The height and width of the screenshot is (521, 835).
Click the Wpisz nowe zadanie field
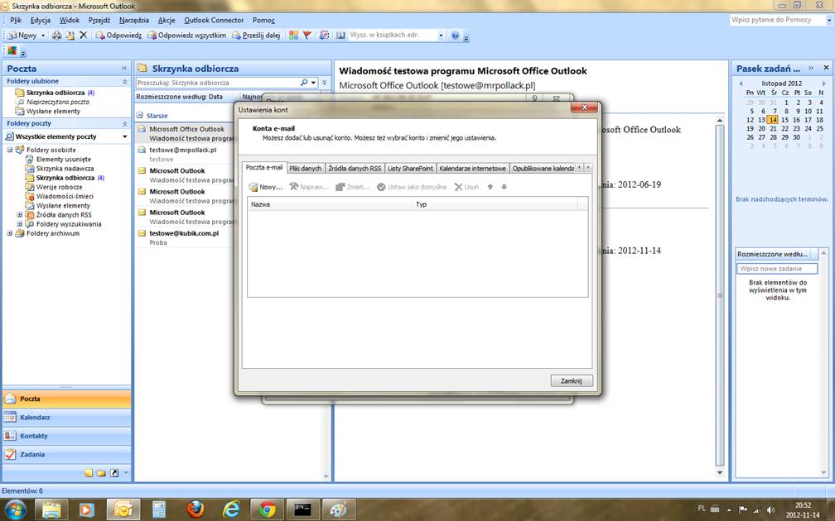coord(776,269)
